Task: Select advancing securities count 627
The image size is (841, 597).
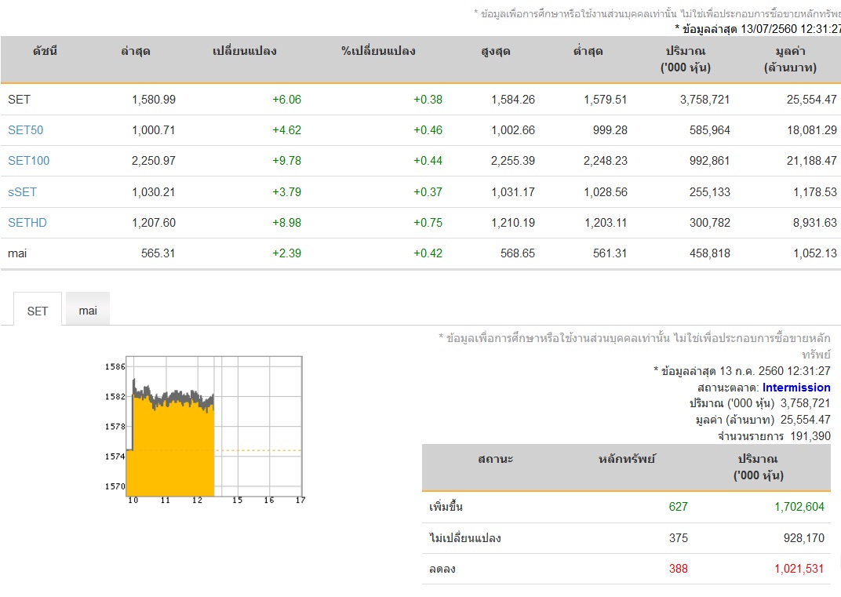Action: (x=678, y=506)
